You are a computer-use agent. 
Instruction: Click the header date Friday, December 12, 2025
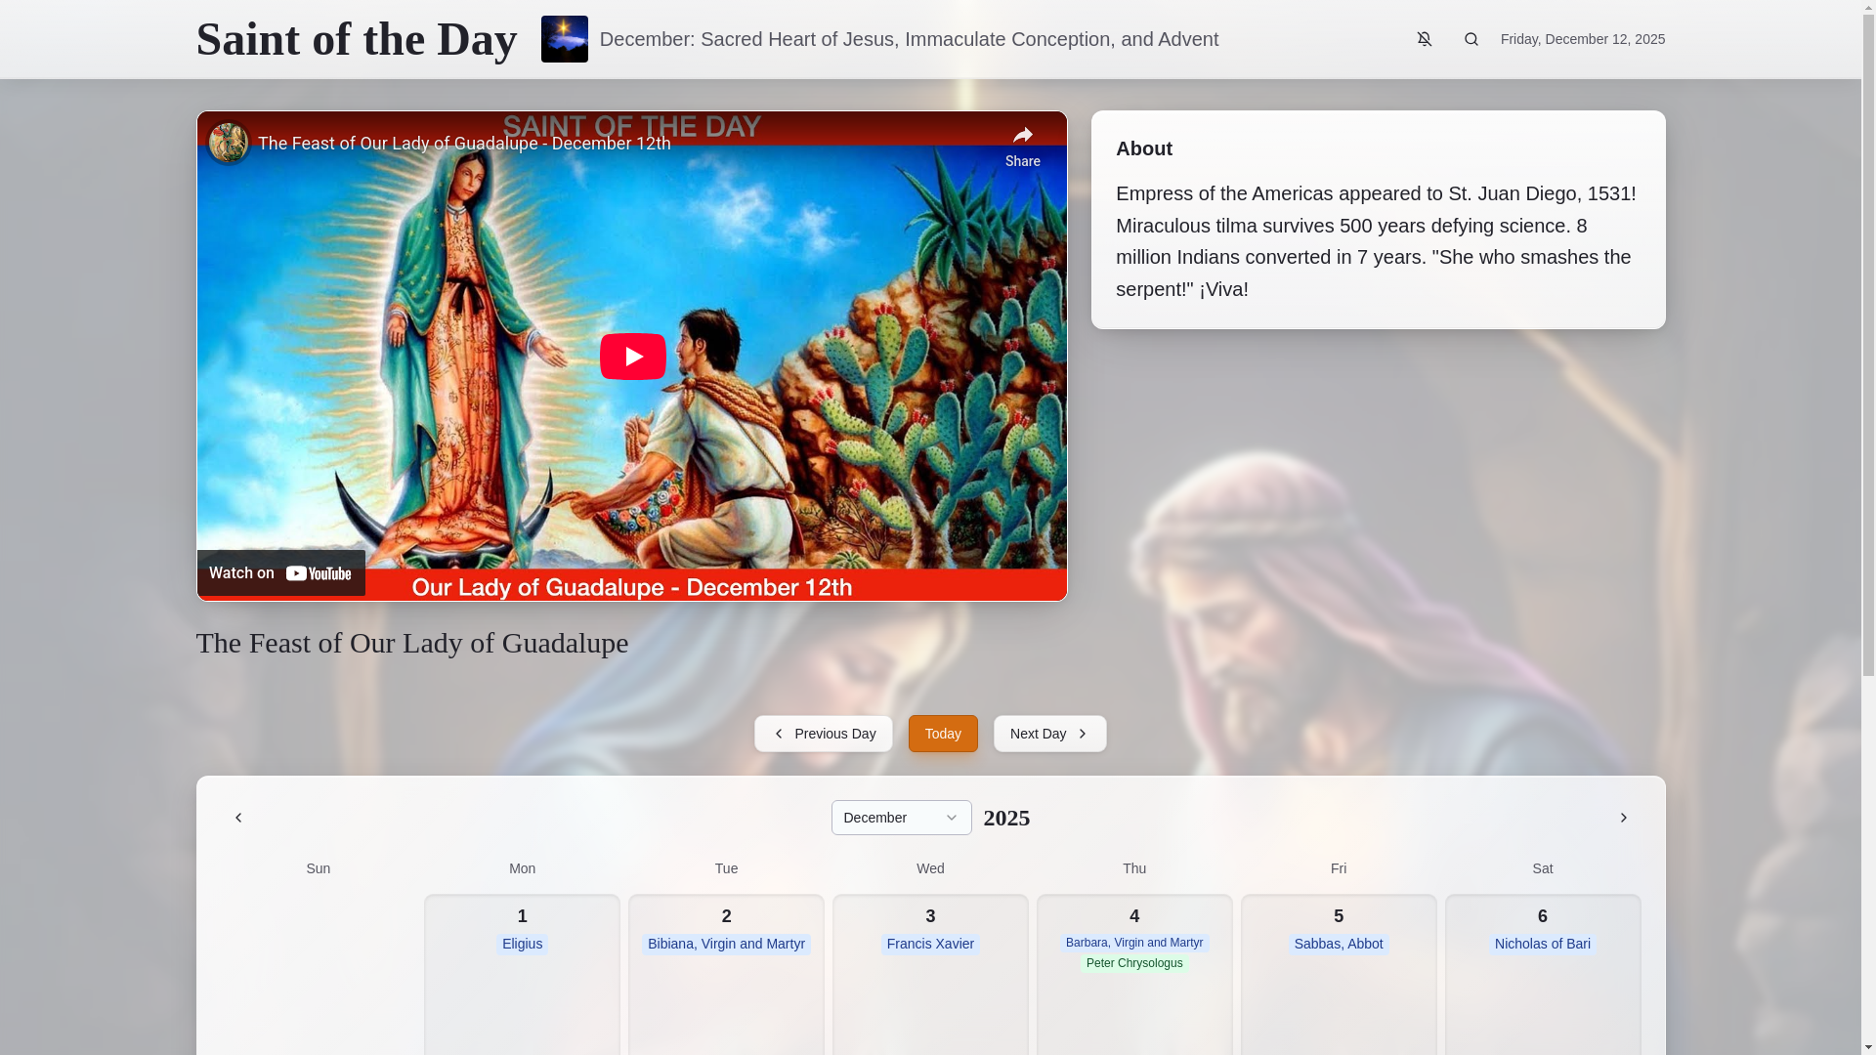coord(1582,39)
